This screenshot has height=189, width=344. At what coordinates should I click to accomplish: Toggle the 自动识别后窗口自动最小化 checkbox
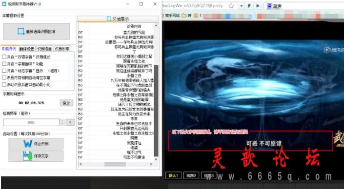point(4,85)
